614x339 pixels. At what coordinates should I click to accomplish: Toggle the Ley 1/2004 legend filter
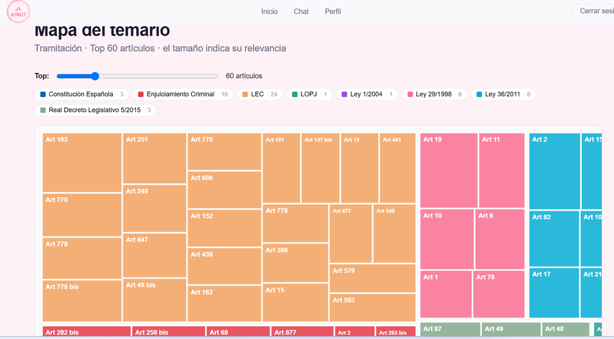(x=367, y=95)
